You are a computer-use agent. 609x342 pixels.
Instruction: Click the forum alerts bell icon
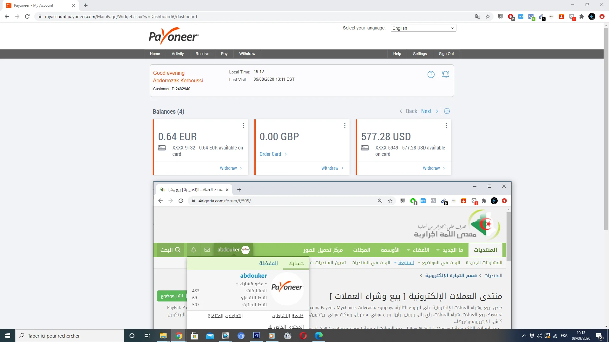pyautogui.click(x=193, y=250)
